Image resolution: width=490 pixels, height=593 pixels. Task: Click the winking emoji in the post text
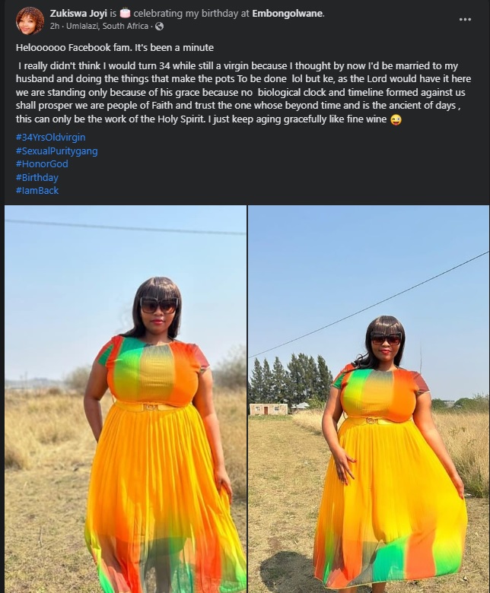[x=396, y=120]
